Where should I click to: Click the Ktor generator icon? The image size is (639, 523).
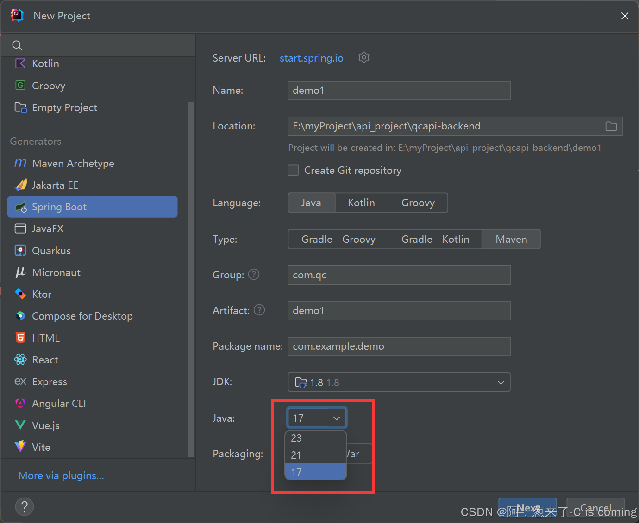[20, 294]
